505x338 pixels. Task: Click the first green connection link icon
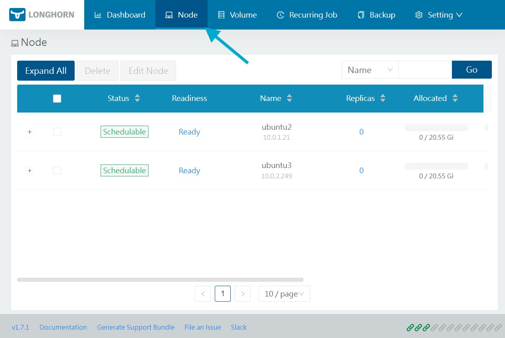tap(410, 328)
